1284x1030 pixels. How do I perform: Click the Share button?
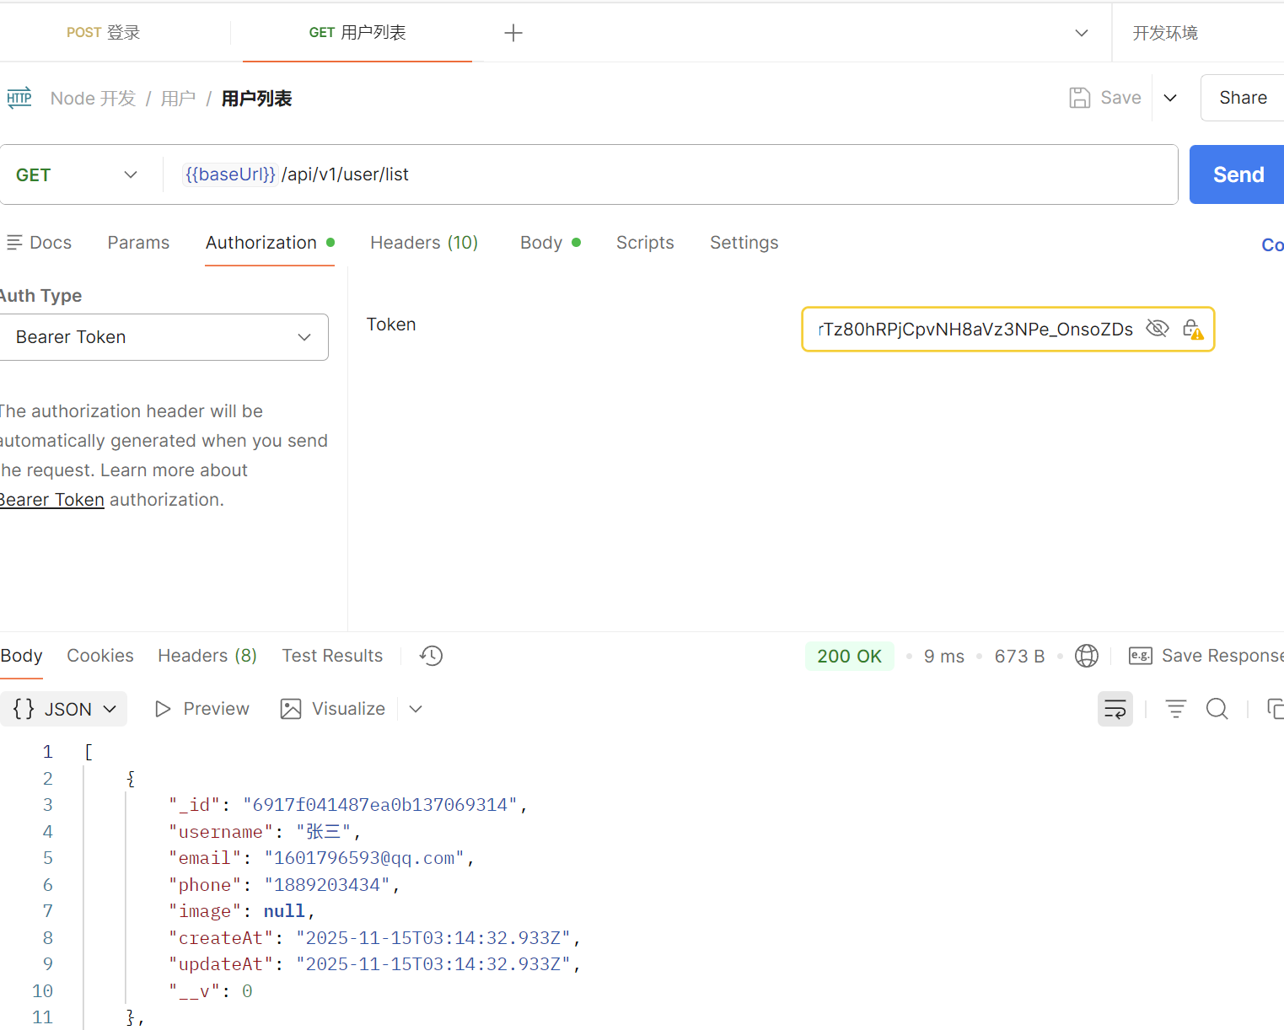point(1243,98)
